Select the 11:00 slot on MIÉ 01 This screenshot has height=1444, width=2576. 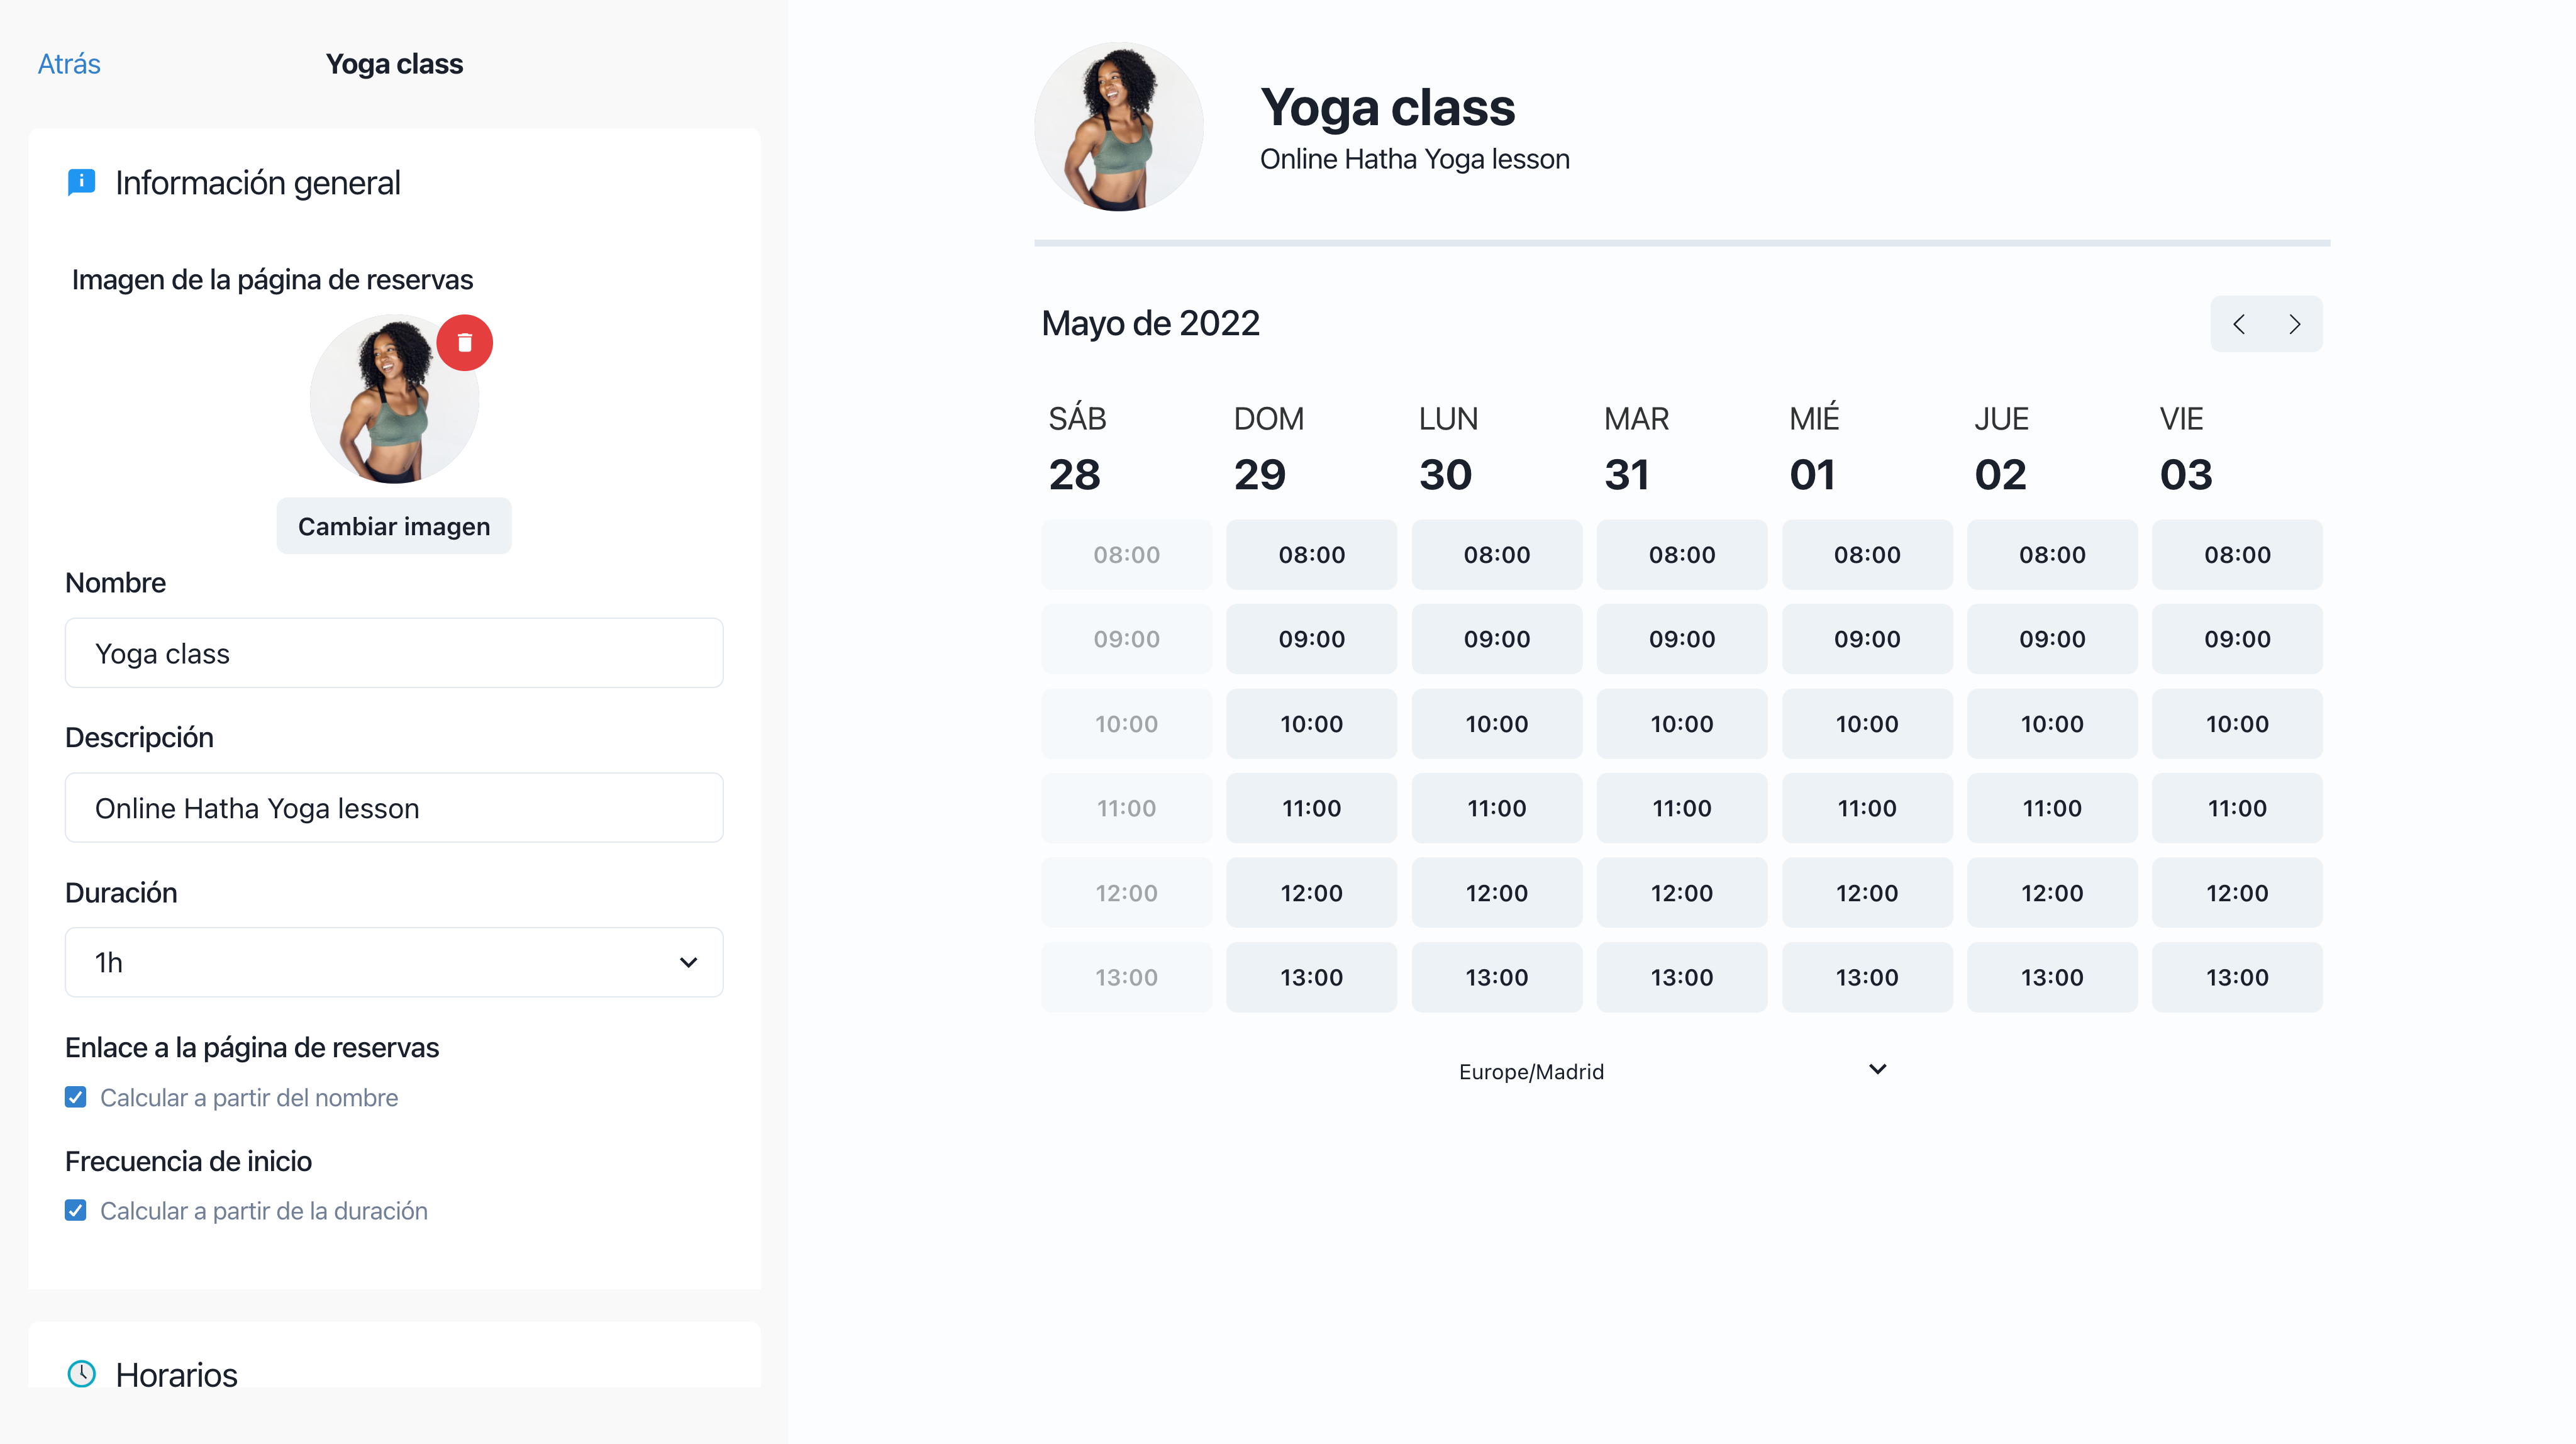tap(1866, 808)
